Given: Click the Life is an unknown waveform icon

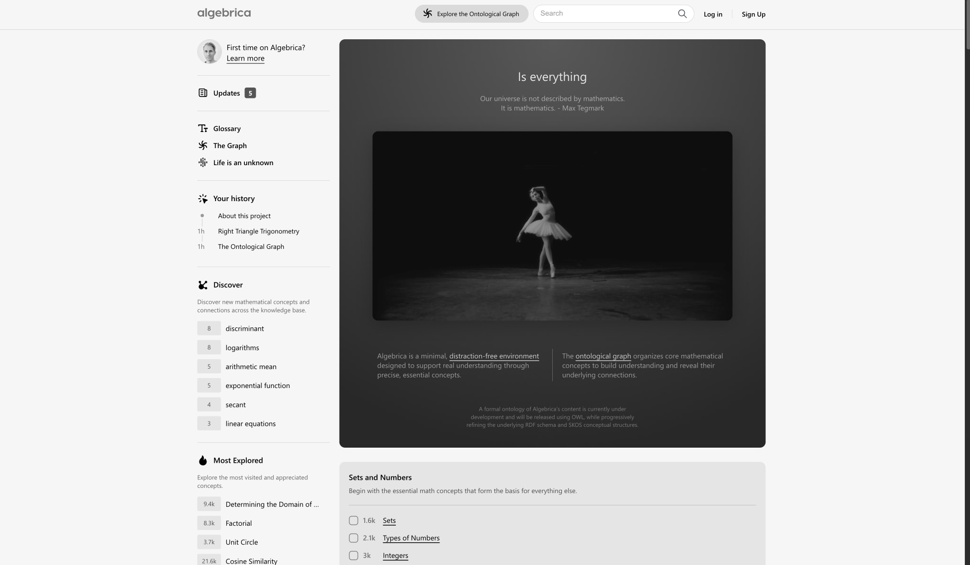Looking at the screenshot, I should point(203,162).
